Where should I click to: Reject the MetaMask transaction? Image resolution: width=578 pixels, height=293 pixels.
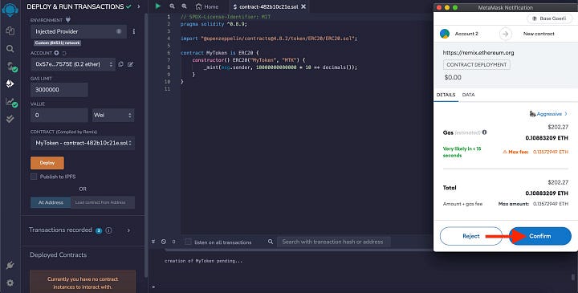click(x=470, y=236)
